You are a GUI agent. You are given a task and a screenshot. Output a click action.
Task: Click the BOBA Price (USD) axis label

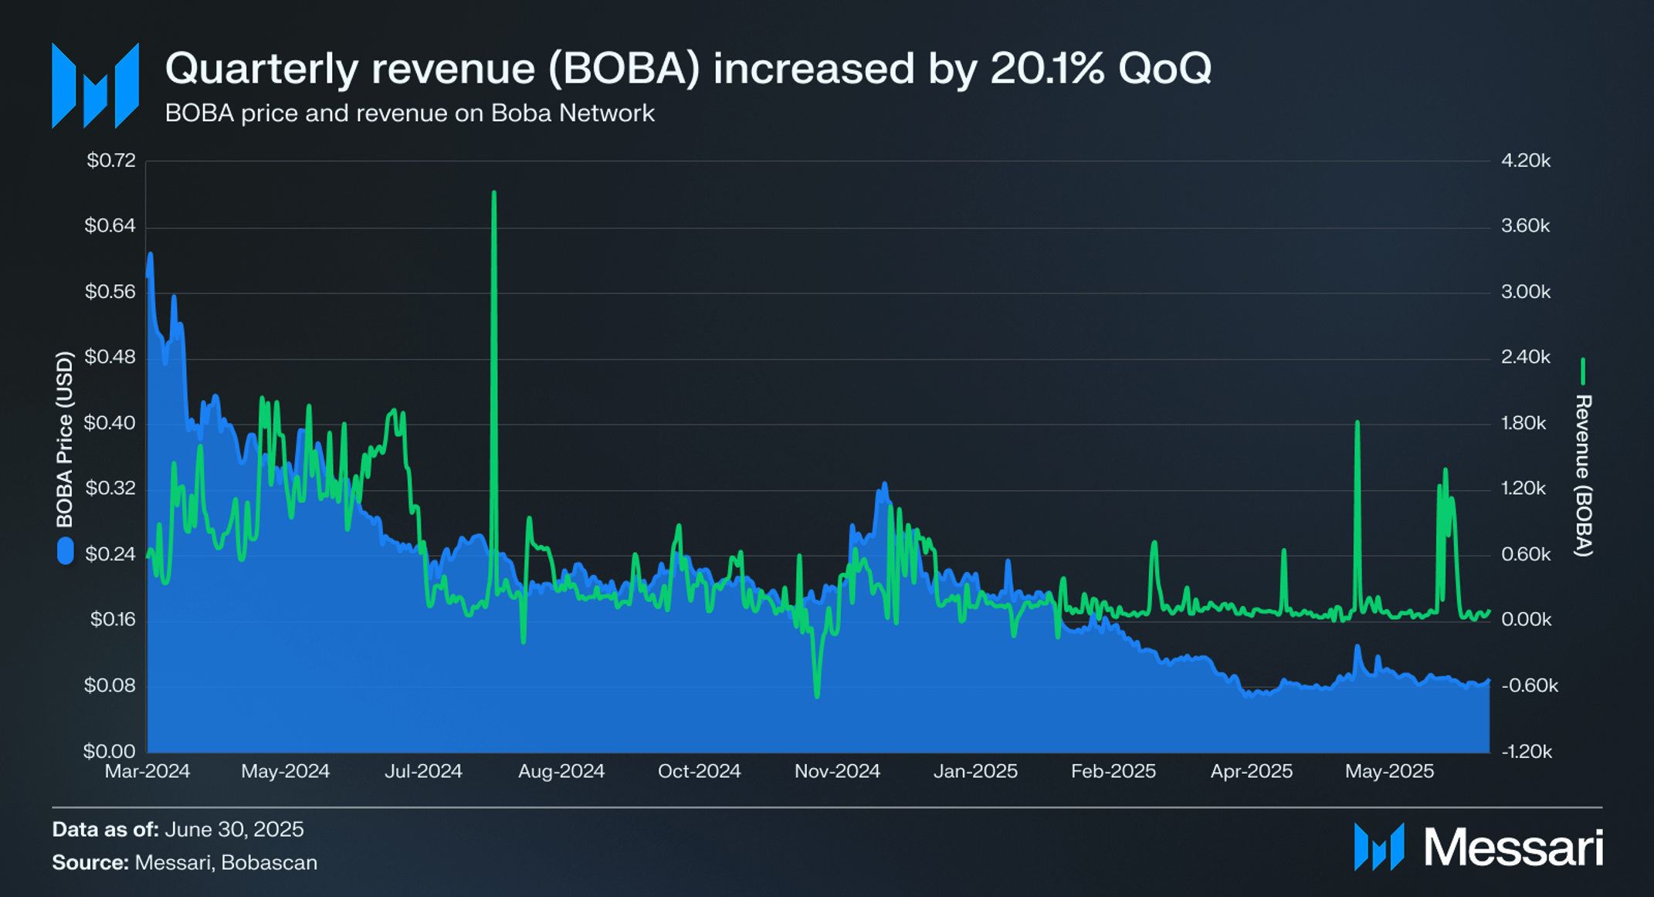tap(65, 439)
